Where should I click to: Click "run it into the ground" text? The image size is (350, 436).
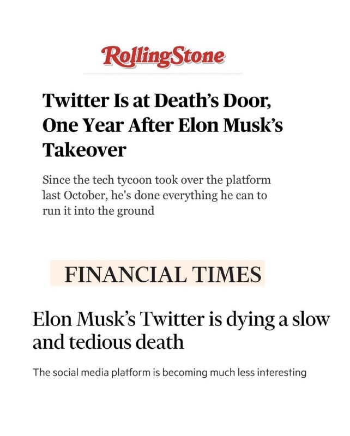(98, 211)
